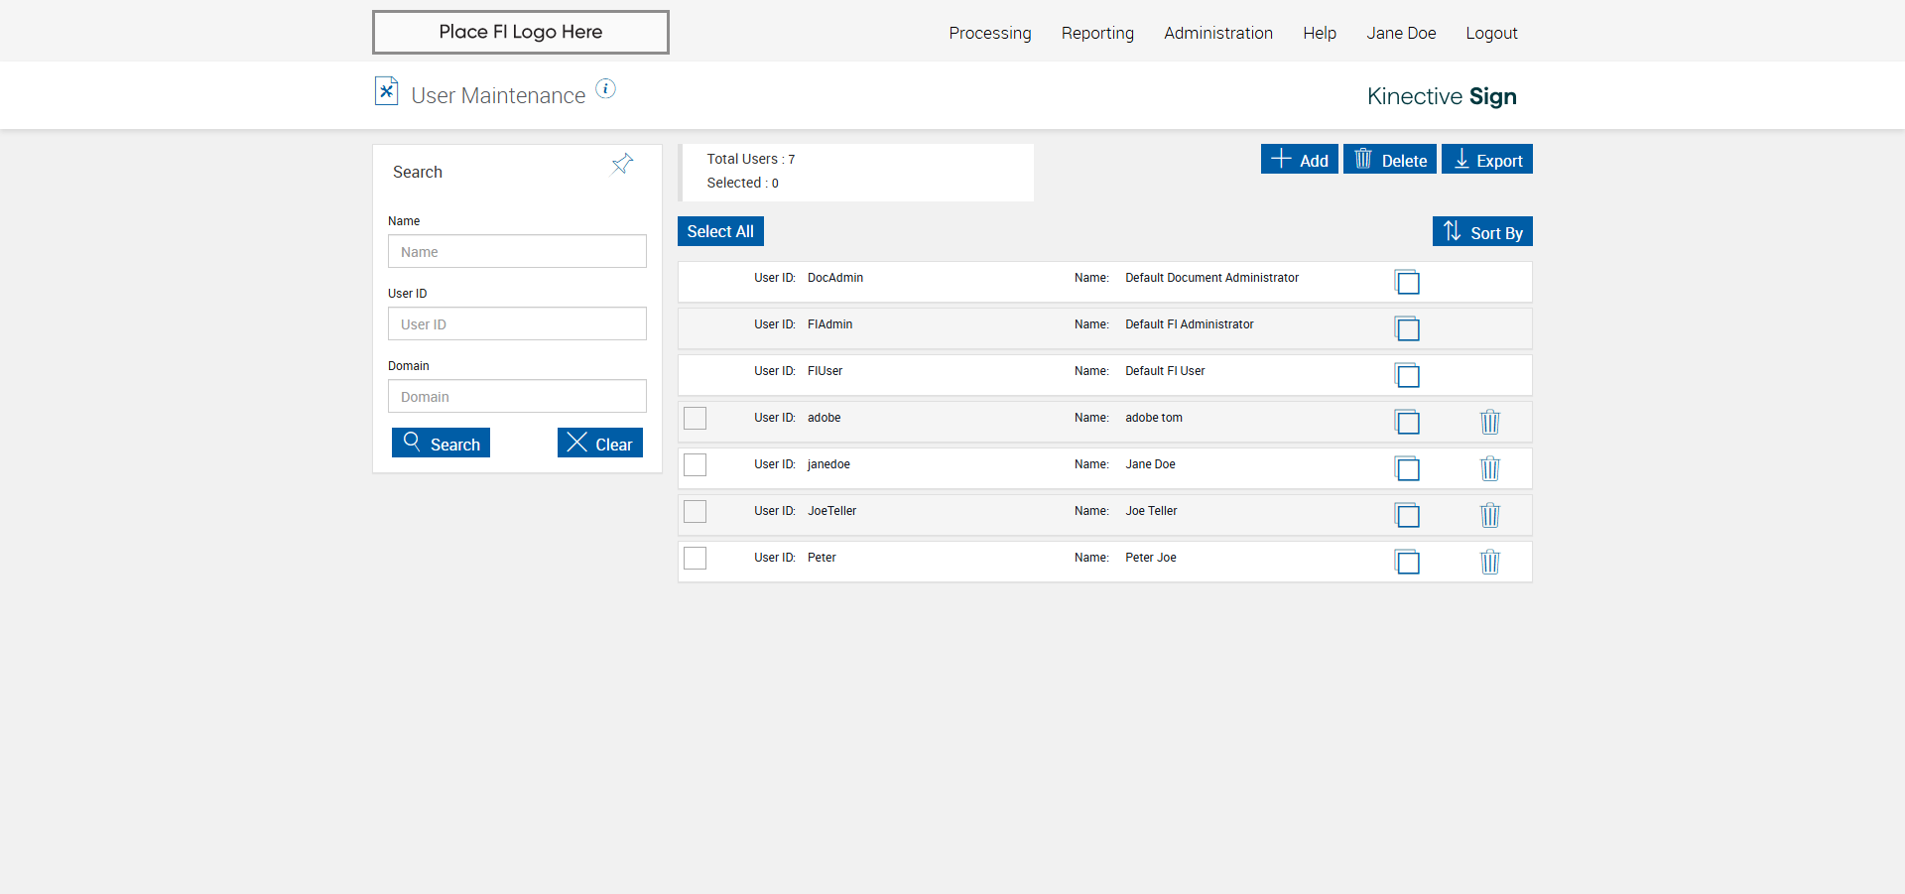Open copy icon for FIUser row
Image resolution: width=1905 pixels, height=894 pixels.
pos(1407,375)
